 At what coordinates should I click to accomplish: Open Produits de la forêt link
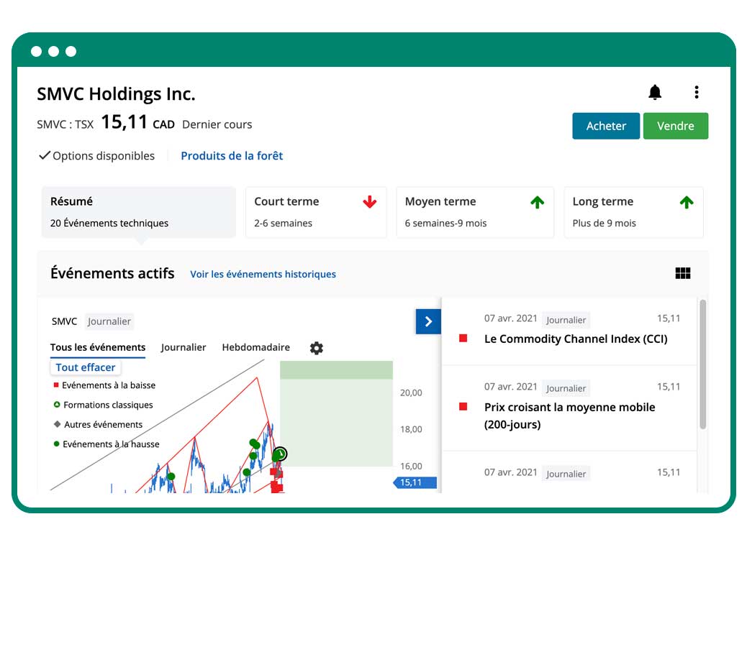tap(232, 156)
